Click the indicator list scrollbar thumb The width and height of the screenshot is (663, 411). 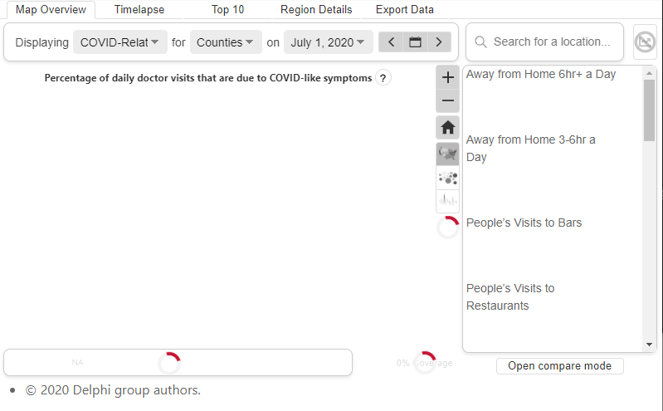pos(649,110)
